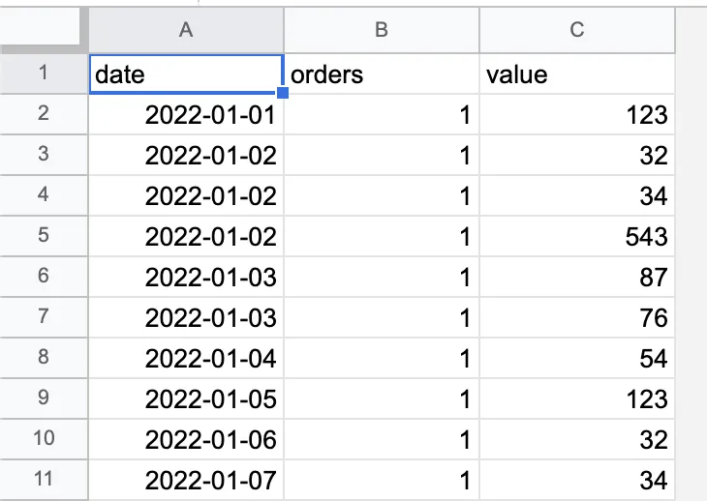Select column B header
The image size is (707, 501).
pos(382,30)
